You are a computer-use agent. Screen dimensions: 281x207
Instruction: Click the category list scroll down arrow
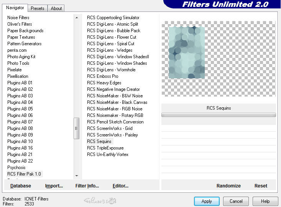point(77,176)
